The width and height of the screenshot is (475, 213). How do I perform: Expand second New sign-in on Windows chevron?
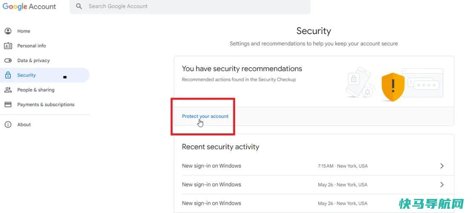click(442, 184)
